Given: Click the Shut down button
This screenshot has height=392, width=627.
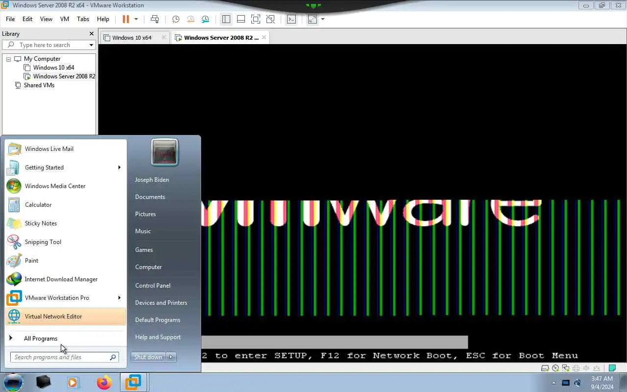Looking at the screenshot, I should pos(148,357).
